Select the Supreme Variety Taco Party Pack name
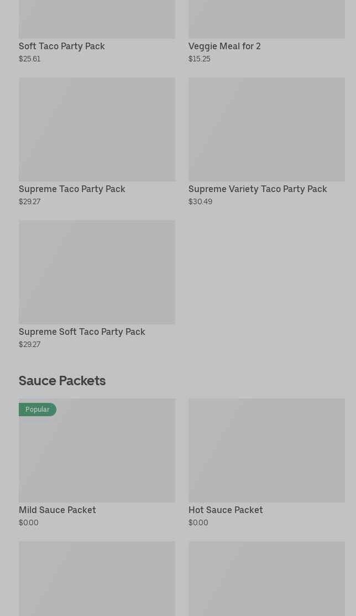 coord(258,189)
